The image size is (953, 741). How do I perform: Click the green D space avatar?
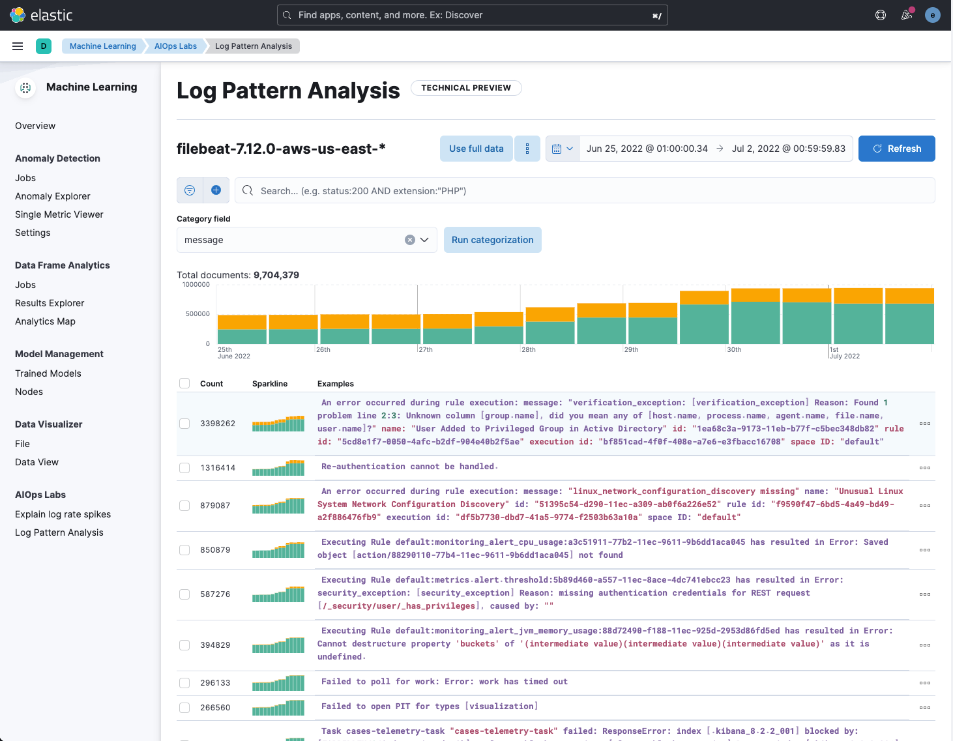[x=44, y=46]
